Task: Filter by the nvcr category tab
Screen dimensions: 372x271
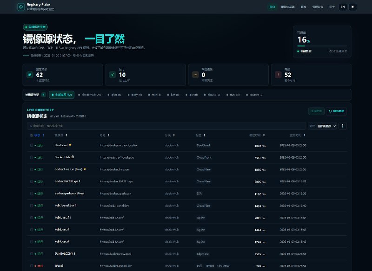Action: tap(233, 95)
